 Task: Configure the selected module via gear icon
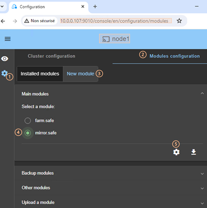click(x=176, y=152)
